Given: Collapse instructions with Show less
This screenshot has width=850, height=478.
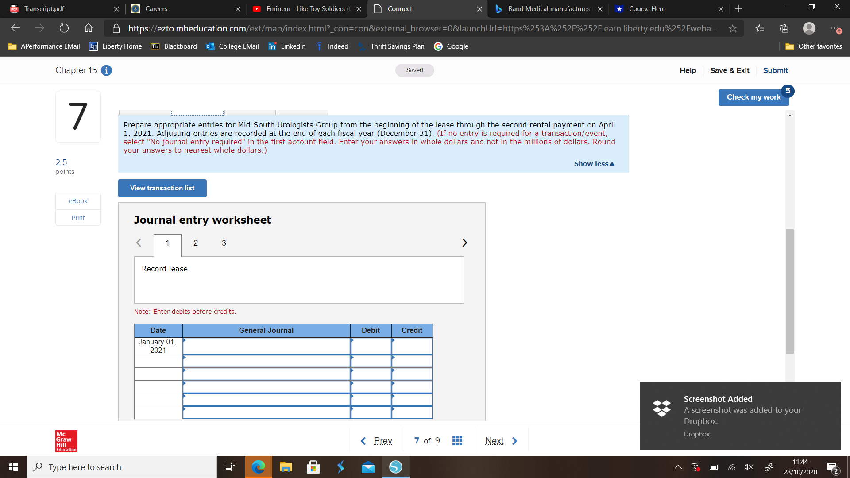Looking at the screenshot, I should tap(594, 164).
